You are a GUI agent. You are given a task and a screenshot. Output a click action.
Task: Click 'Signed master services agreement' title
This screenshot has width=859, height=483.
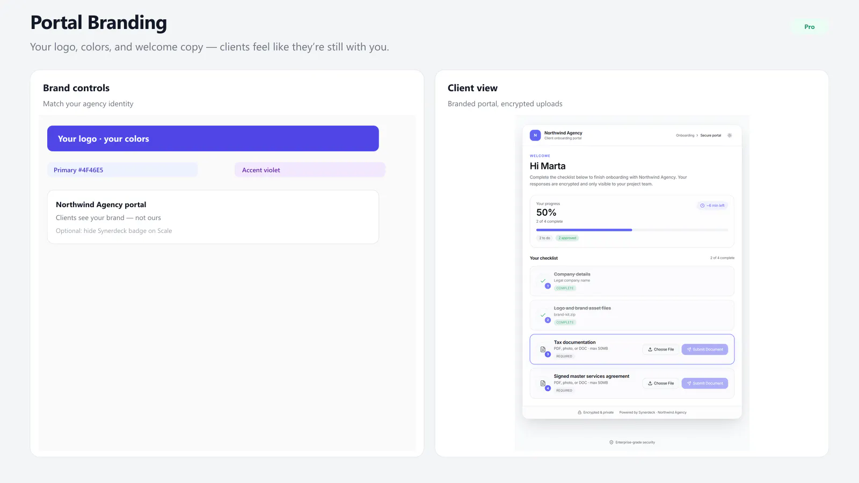pos(592,376)
